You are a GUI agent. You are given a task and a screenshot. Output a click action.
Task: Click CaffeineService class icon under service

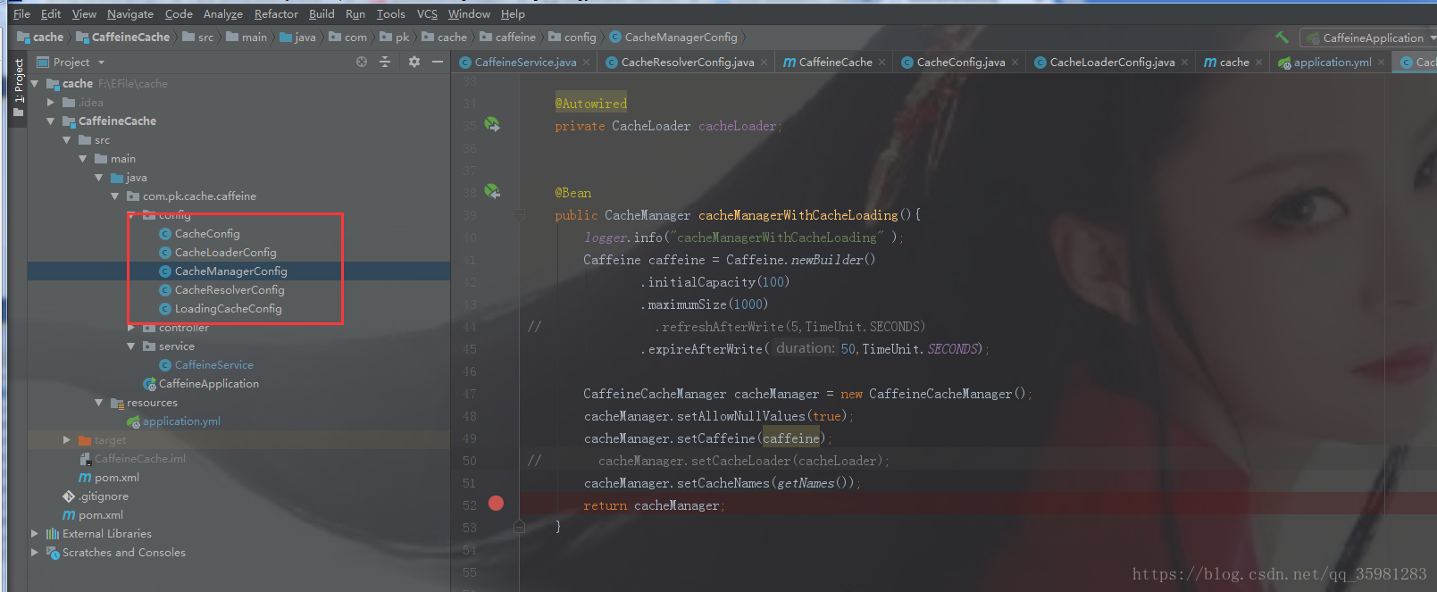(x=165, y=365)
